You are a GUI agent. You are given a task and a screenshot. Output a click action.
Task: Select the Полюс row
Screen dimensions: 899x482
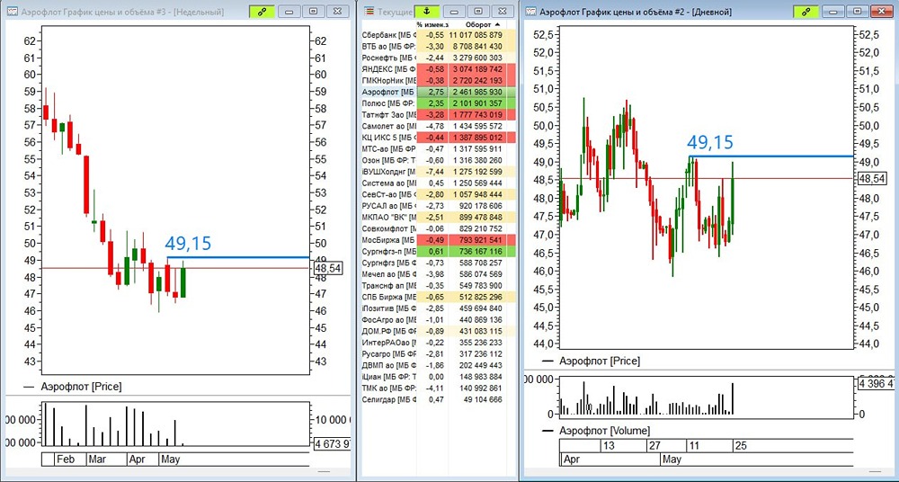pyautogui.click(x=437, y=103)
